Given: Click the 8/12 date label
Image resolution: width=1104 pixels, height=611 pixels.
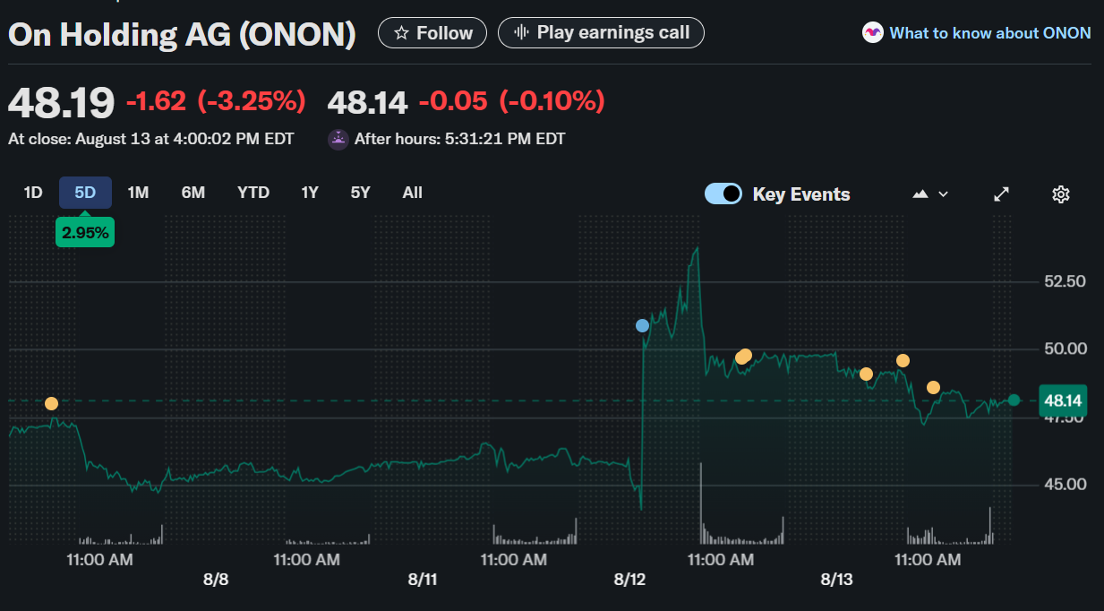Looking at the screenshot, I should coord(629,580).
